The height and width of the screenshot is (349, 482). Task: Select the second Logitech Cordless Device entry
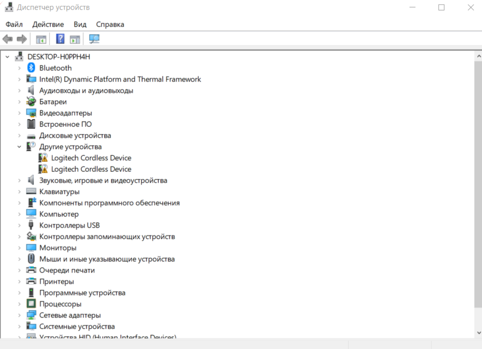[91, 169]
